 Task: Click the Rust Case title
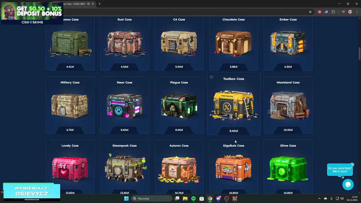coord(124,19)
